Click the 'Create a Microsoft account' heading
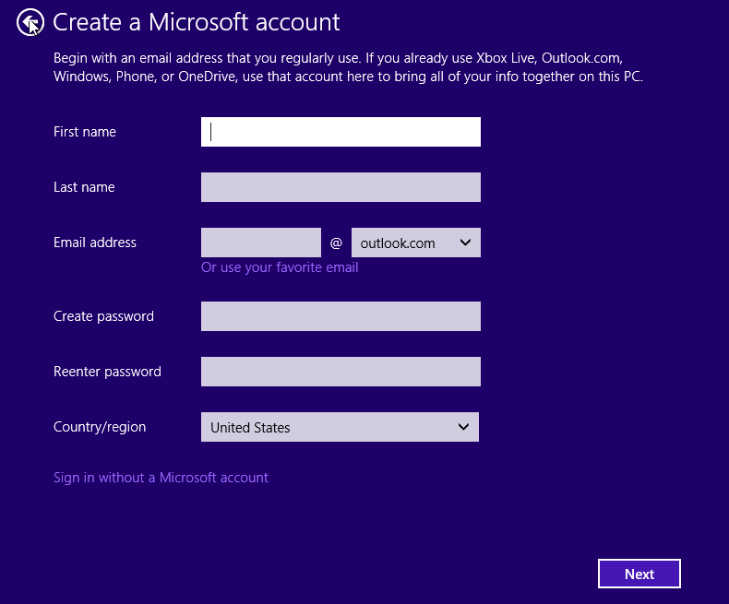 pyautogui.click(x=197, y=22)
